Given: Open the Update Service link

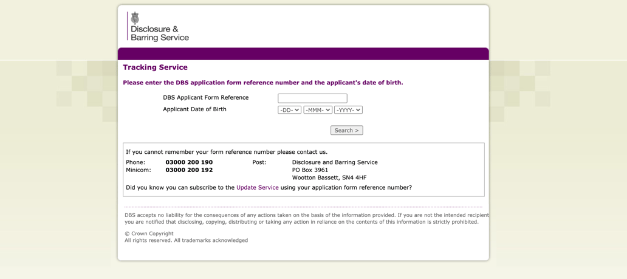Looking at the screenshot, I should tap(258, 187).
